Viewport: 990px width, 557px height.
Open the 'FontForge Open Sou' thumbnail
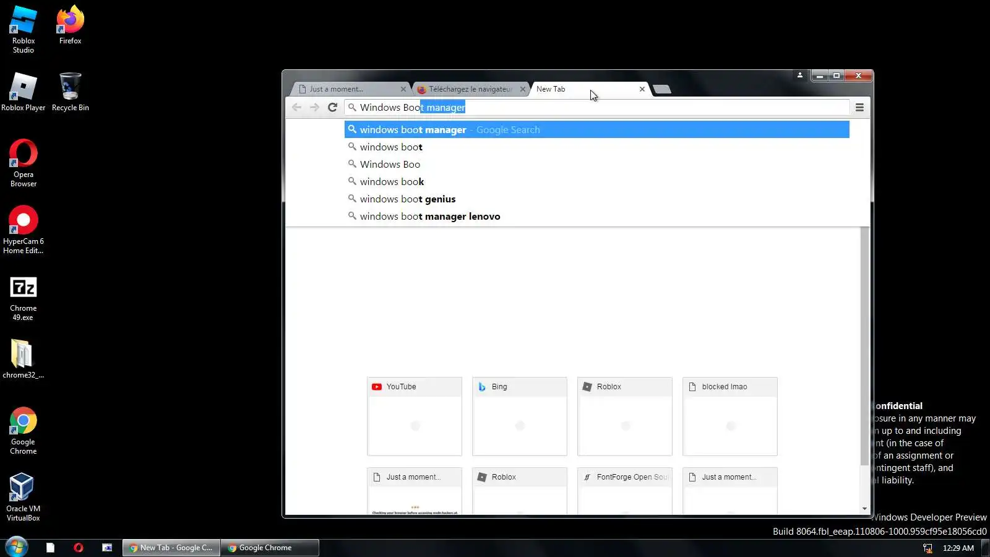[x=625, y=491]
